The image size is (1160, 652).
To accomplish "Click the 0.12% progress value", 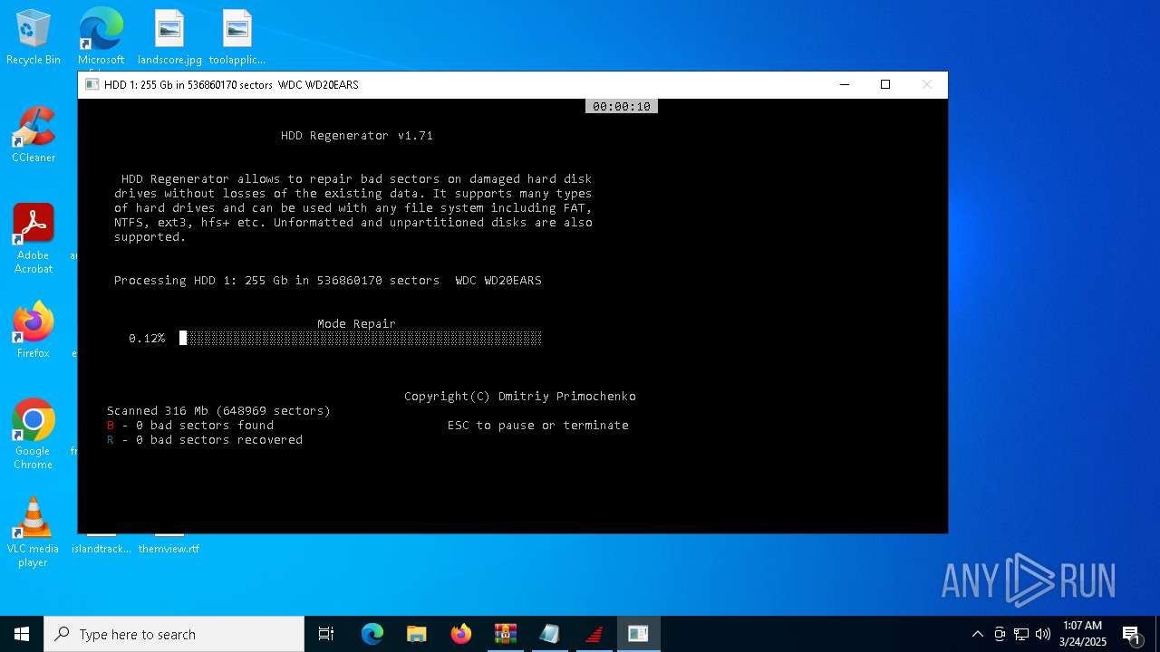I will 147,338.
